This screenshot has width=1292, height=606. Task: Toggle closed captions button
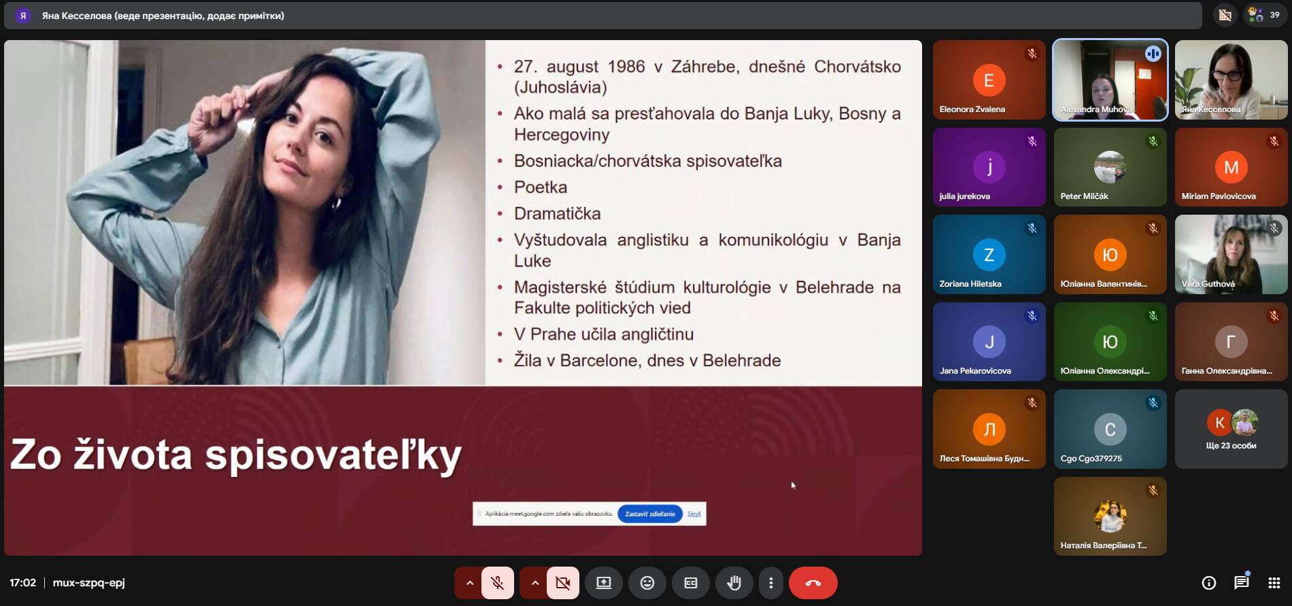pyautogui.click(x=690, y=583)
